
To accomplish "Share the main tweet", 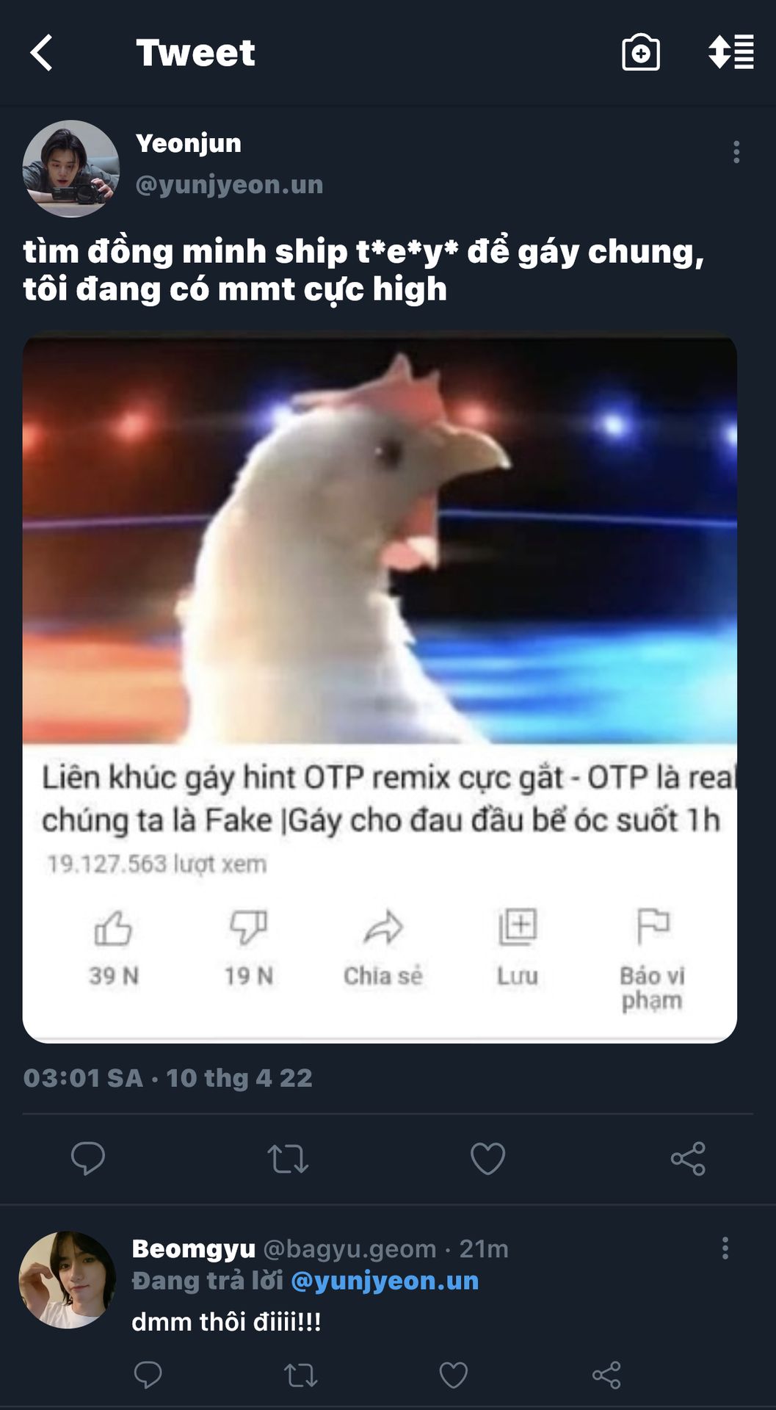I will click(688, 1159).
